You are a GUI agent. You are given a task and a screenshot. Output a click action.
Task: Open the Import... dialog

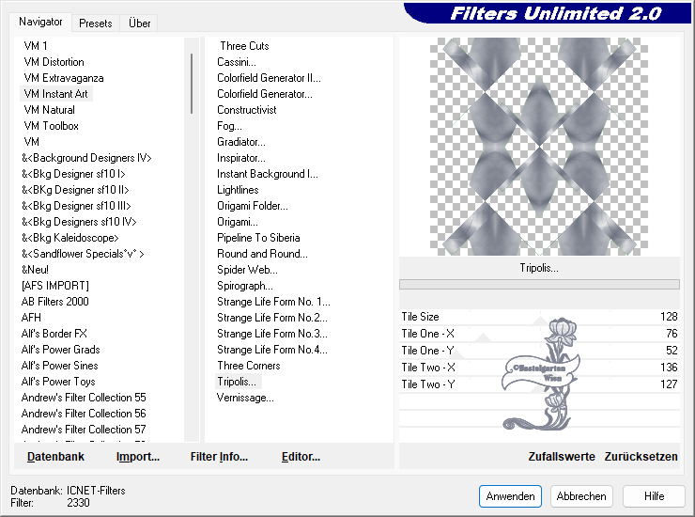click(x=138, y=457)
